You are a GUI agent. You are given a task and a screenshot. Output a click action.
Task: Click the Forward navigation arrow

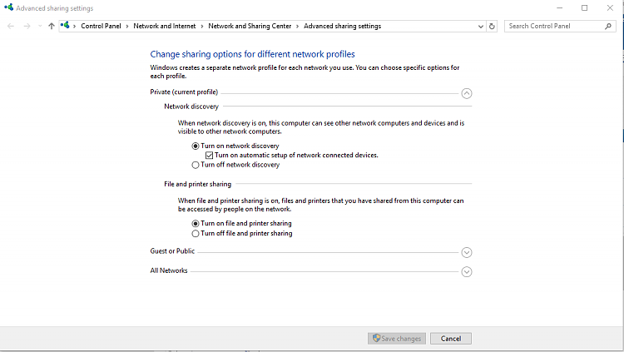point(27,27)
